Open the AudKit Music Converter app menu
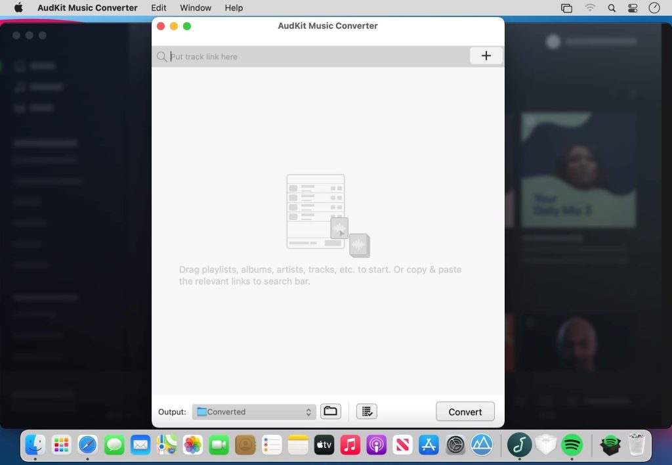 (x=86, y=8)
